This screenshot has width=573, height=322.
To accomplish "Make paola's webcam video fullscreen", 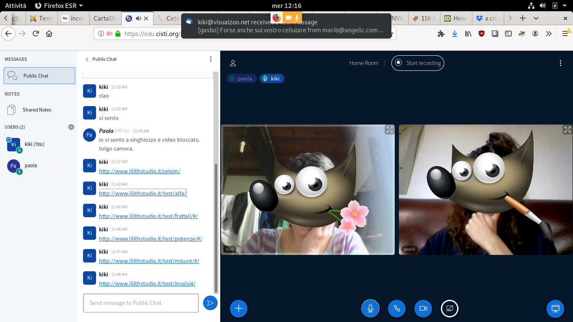I will (567, 130).
